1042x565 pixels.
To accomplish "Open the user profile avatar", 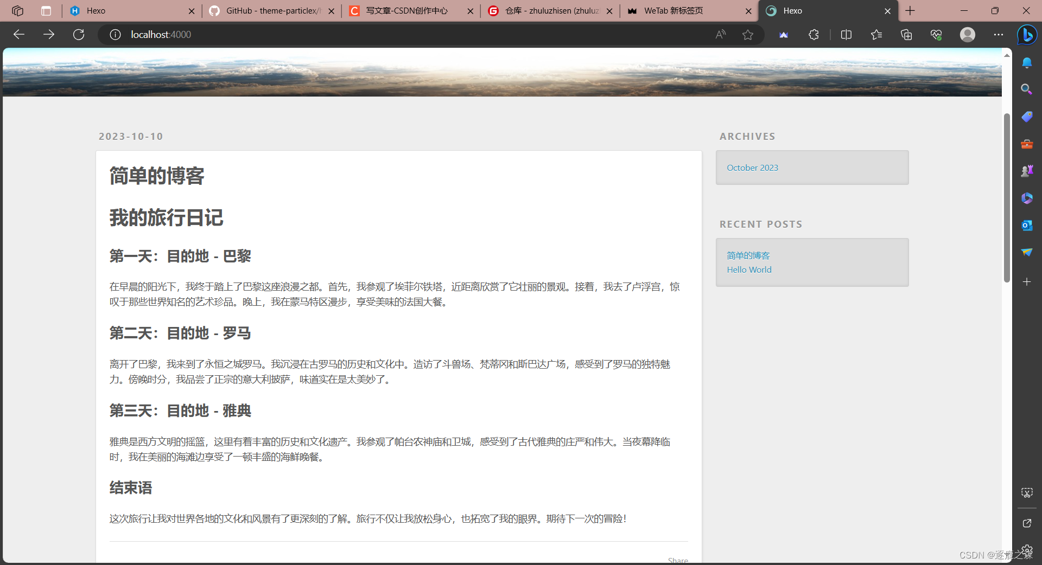I will click(x=968, y=35).
